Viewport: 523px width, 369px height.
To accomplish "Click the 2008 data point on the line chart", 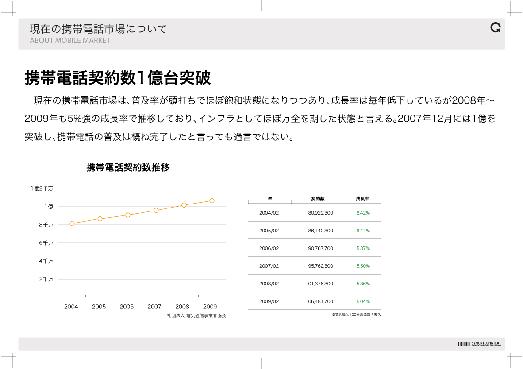I will coord(184,205).
